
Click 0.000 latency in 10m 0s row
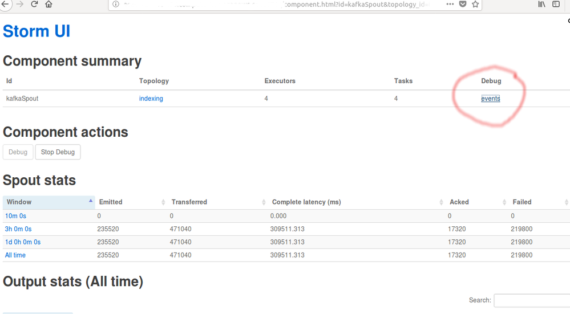278,216
